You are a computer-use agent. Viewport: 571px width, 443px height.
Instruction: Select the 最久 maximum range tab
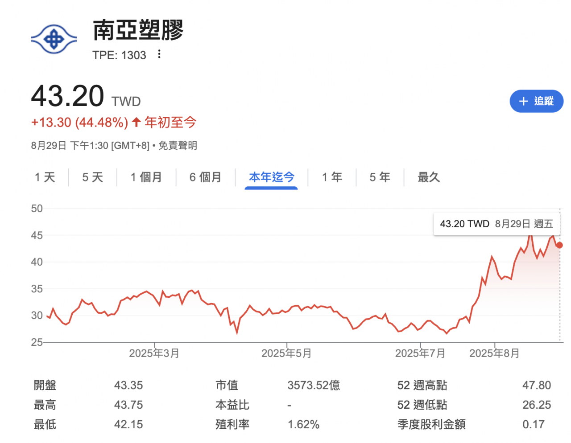coord(429,177)
